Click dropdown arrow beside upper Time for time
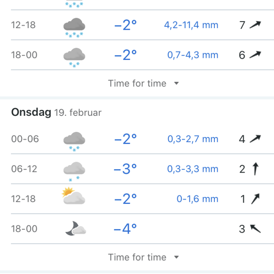The width and height of the screenshot is (274, 274). [177, 83]
